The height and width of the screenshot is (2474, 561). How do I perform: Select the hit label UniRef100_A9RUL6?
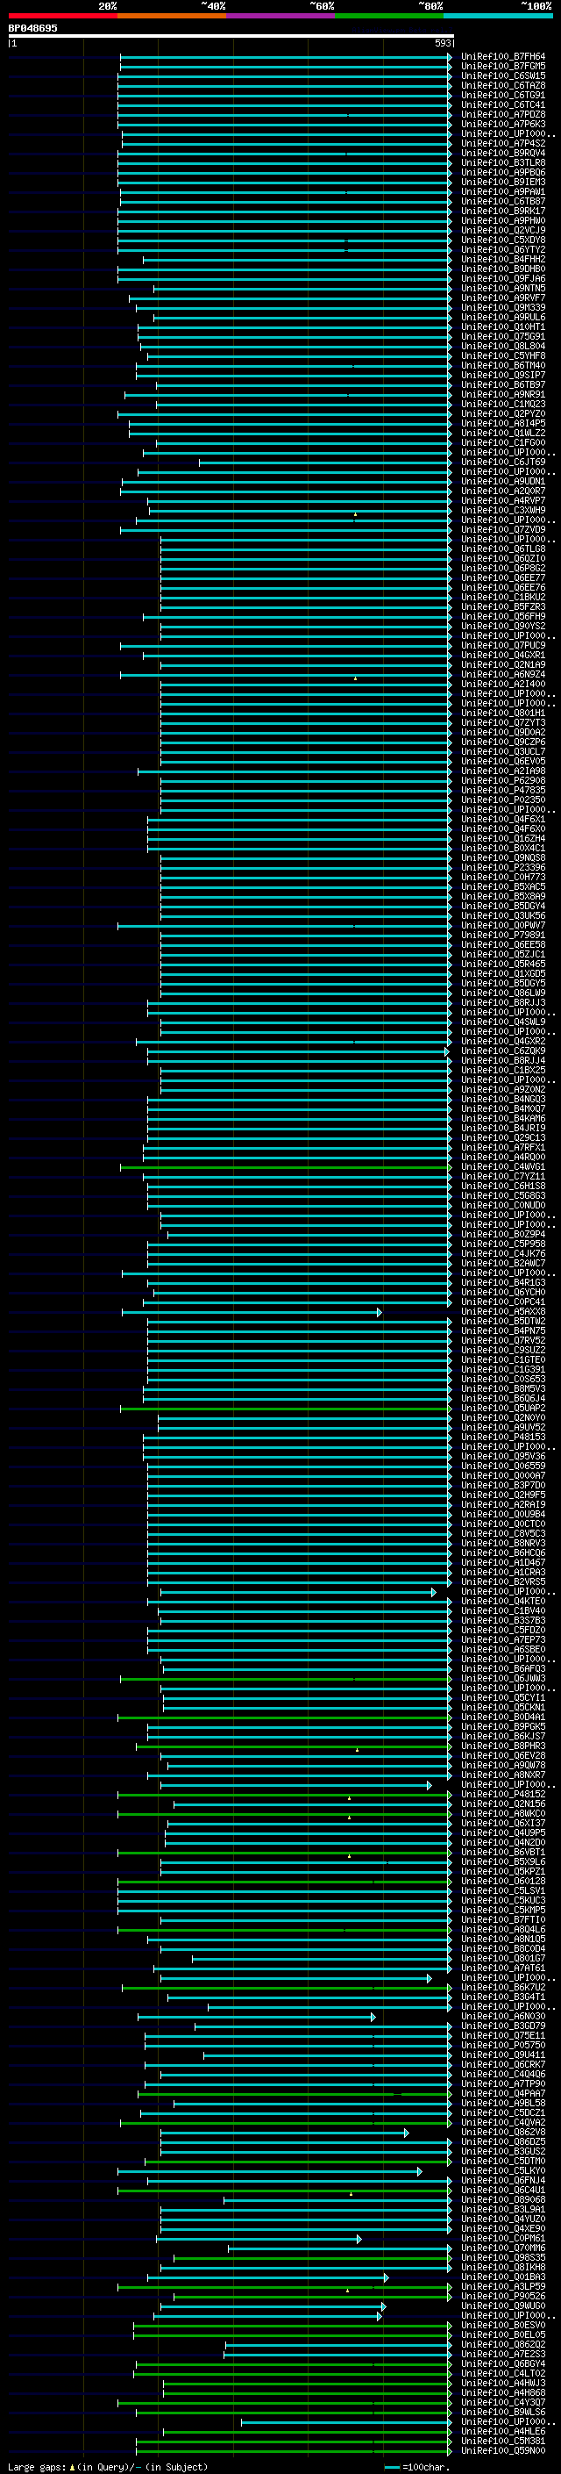click(x=503, y=317)
